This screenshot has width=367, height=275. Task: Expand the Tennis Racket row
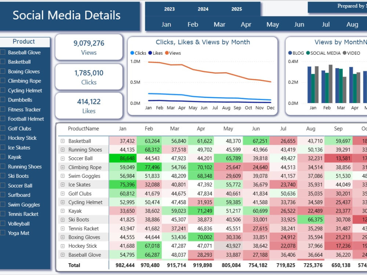[62, 228]
